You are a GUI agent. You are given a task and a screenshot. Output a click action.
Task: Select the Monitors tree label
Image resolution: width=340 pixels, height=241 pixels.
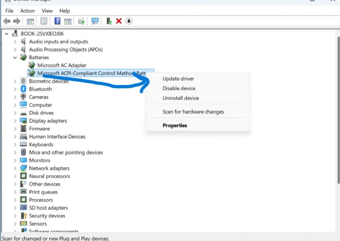(40, 160)
